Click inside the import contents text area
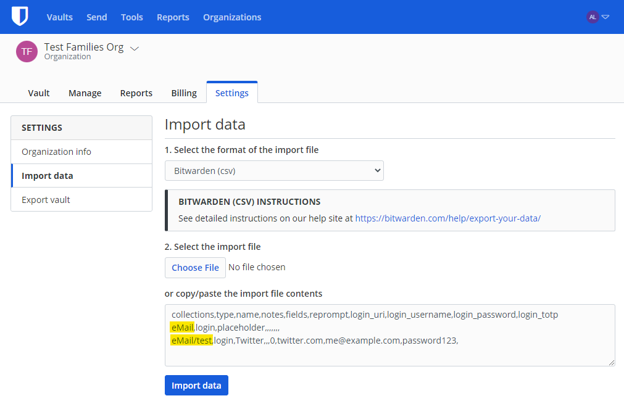 [389, 355]
